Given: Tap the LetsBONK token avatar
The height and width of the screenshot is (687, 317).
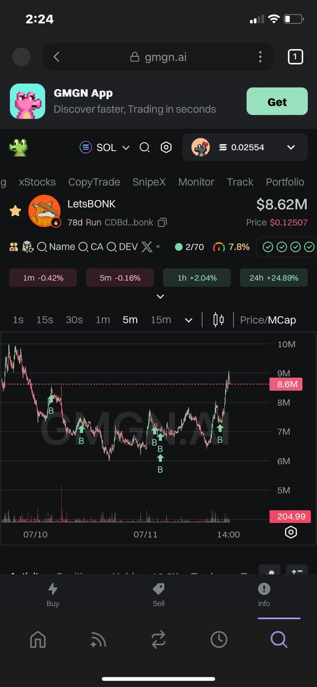Looking at the screenshot, I should (x=45, y=211).
